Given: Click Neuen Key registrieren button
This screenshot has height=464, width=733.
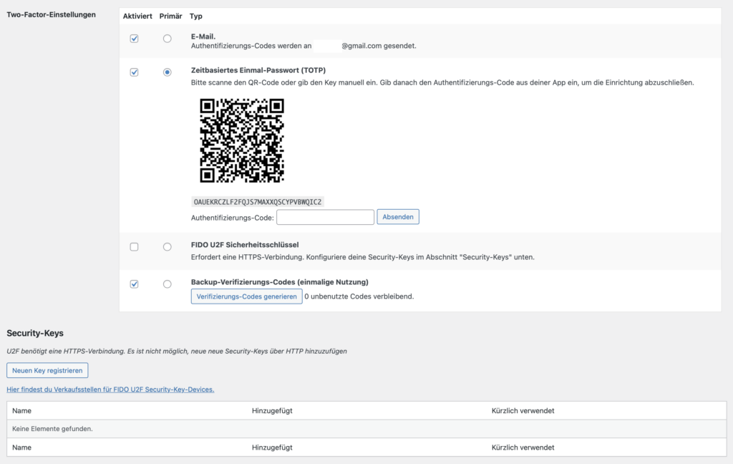Looking at the screenshot, I should 47,370.
